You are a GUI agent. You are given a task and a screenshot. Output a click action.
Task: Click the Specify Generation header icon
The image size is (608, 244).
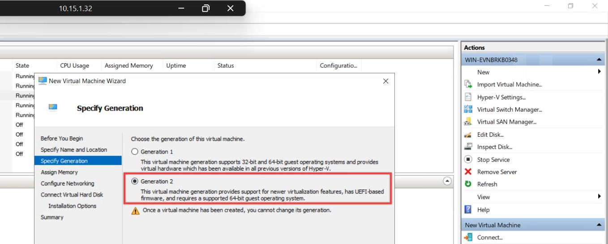coord(53,107)
